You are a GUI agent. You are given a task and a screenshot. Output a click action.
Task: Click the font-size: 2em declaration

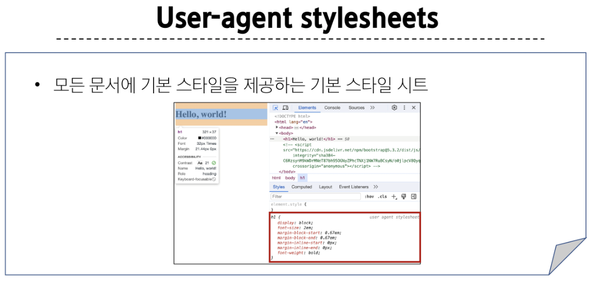coord(295,228)
